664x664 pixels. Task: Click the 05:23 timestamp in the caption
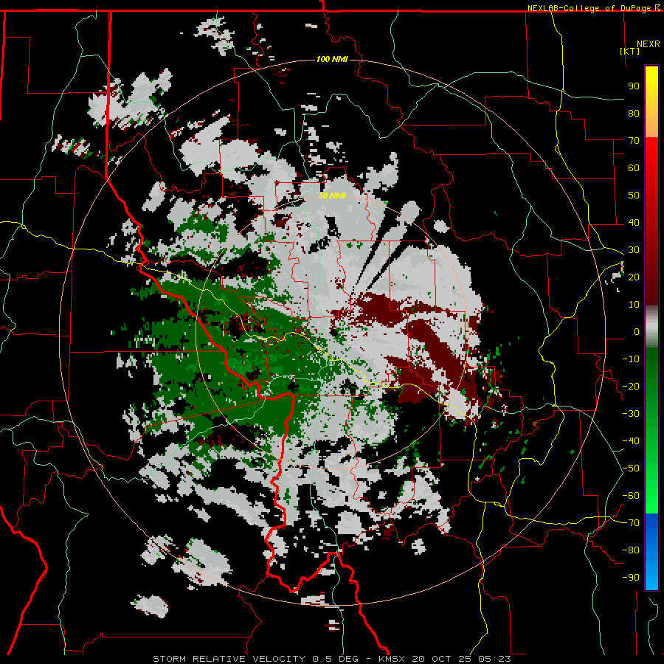click(494, 659)
